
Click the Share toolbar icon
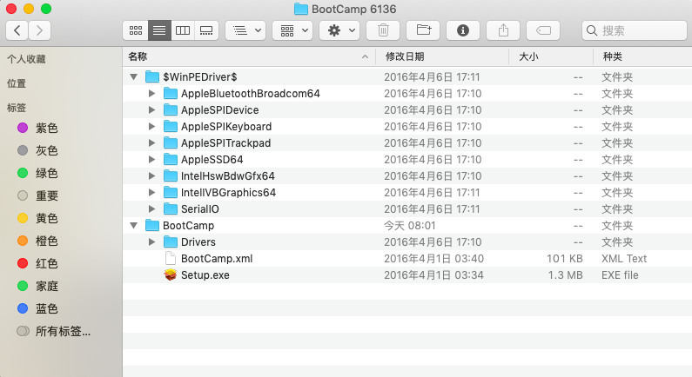click(503, 30)
